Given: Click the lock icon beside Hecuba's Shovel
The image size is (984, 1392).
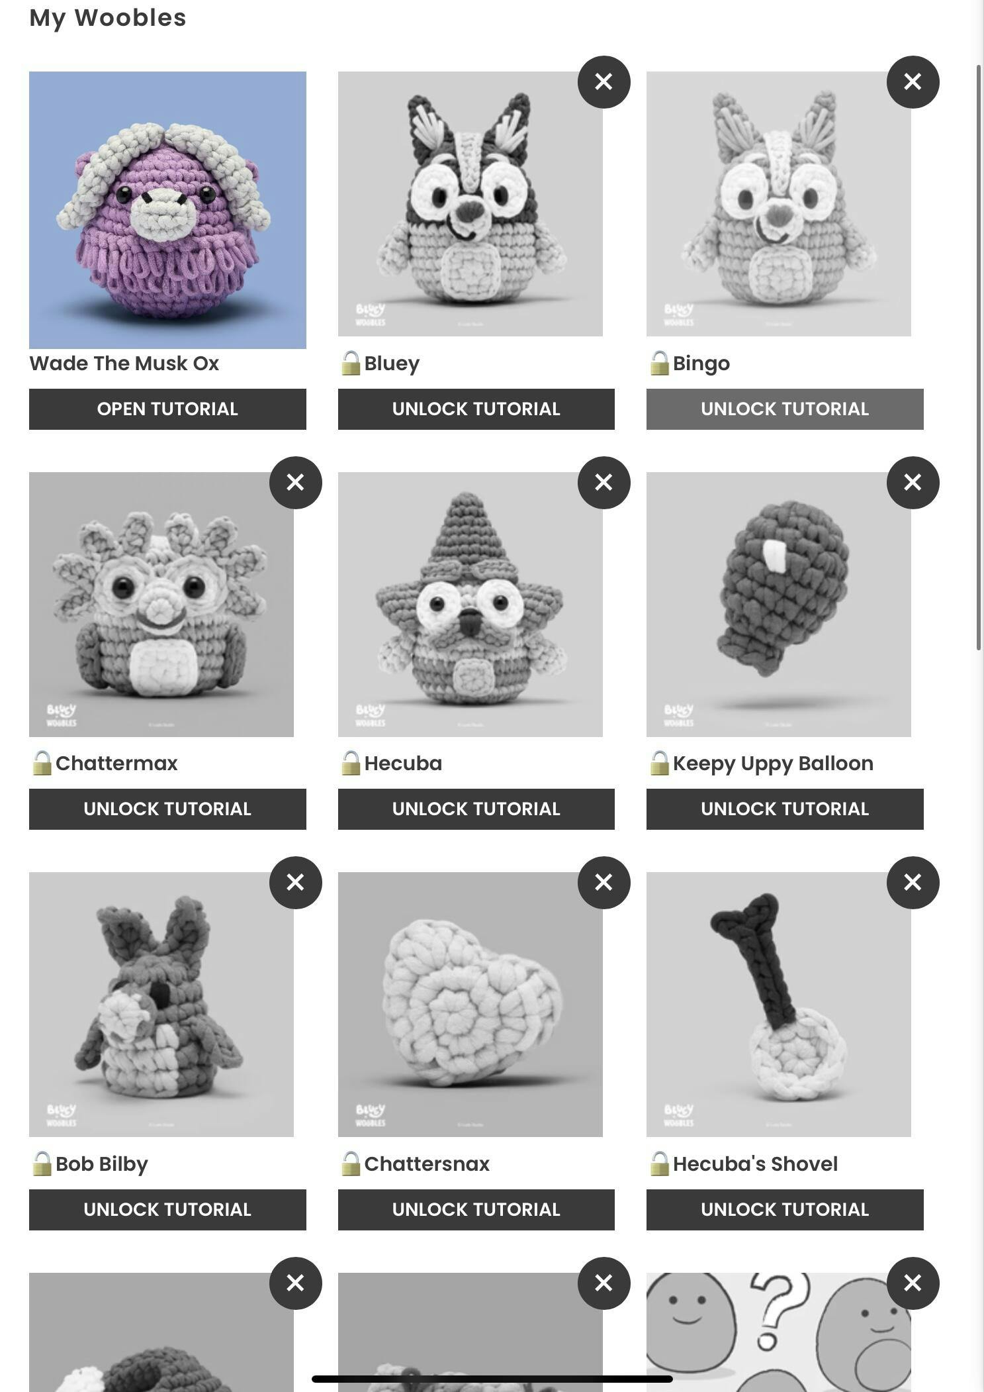Looking at the screenshot, I should [x=659, y=1164].
